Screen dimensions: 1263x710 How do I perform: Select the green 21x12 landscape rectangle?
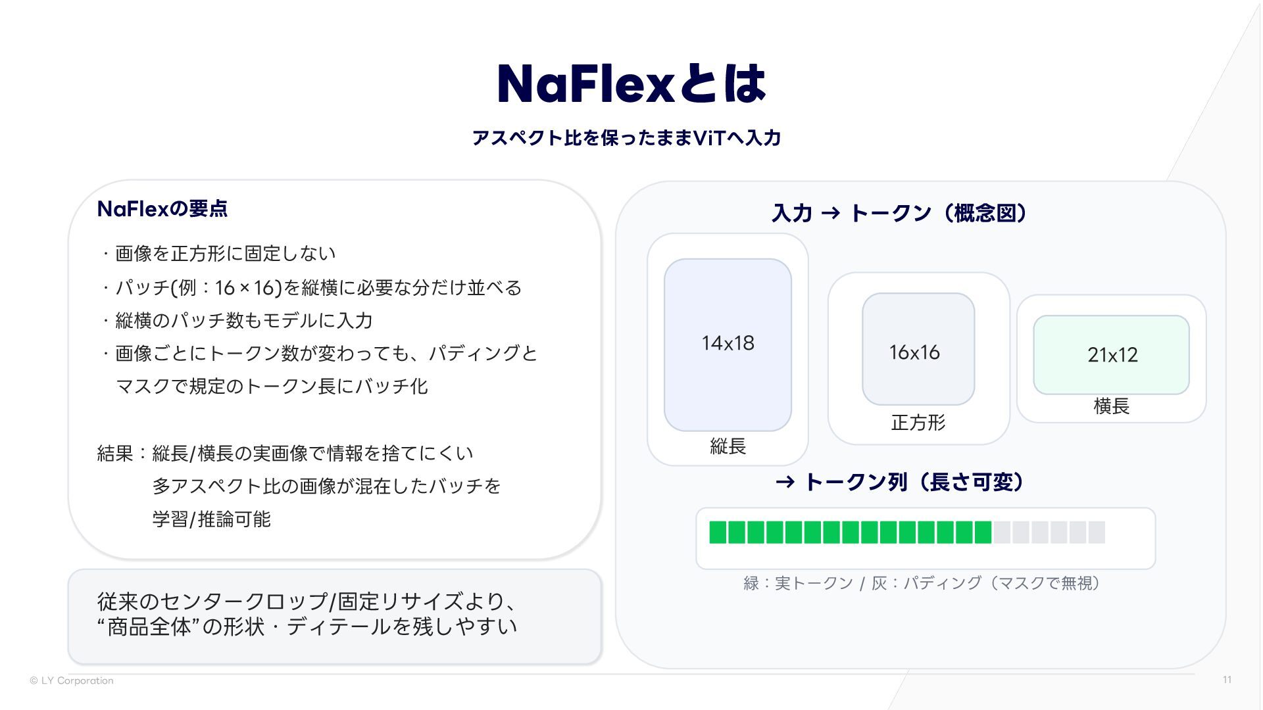click(x=1111, y=355)
